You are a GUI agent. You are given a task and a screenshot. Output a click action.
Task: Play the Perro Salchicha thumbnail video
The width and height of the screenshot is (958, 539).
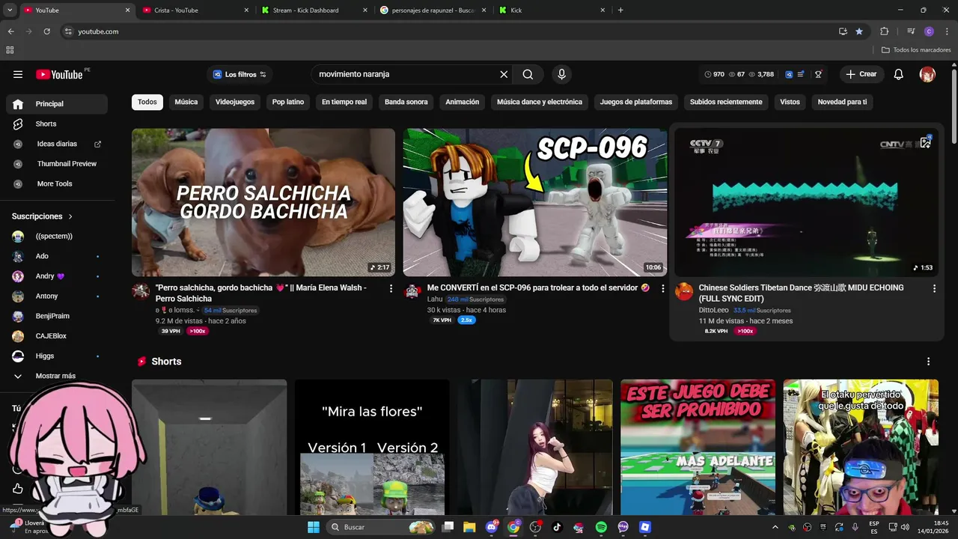point(263,202)
